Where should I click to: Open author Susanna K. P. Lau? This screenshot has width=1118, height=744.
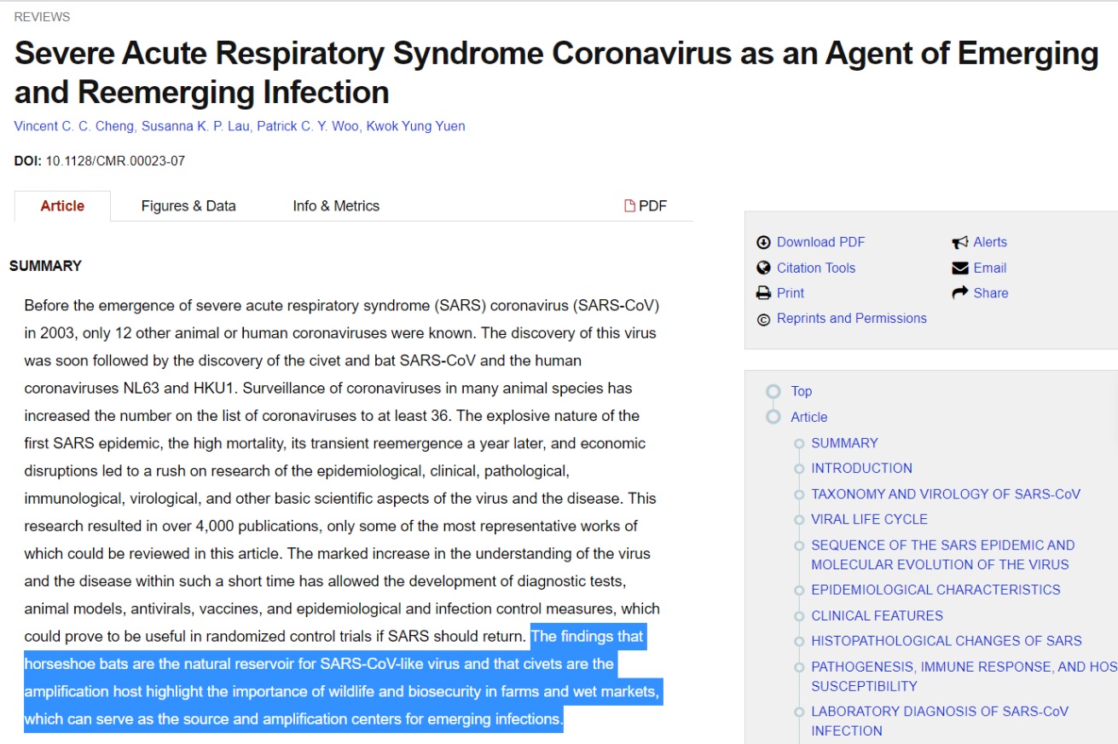196,126
